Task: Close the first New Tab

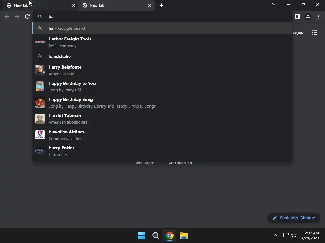Action: [x=74, y=5]
